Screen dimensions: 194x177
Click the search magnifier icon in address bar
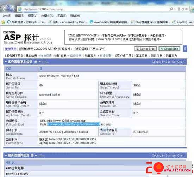[171, 9]
